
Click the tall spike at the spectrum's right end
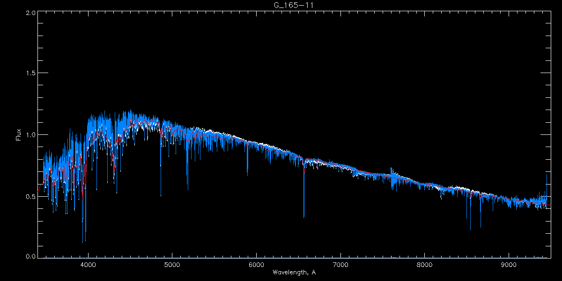tap(547, 176)
